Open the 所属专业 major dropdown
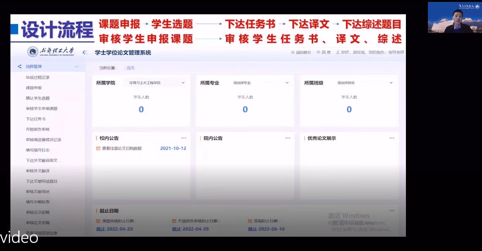 click(261, 83)
